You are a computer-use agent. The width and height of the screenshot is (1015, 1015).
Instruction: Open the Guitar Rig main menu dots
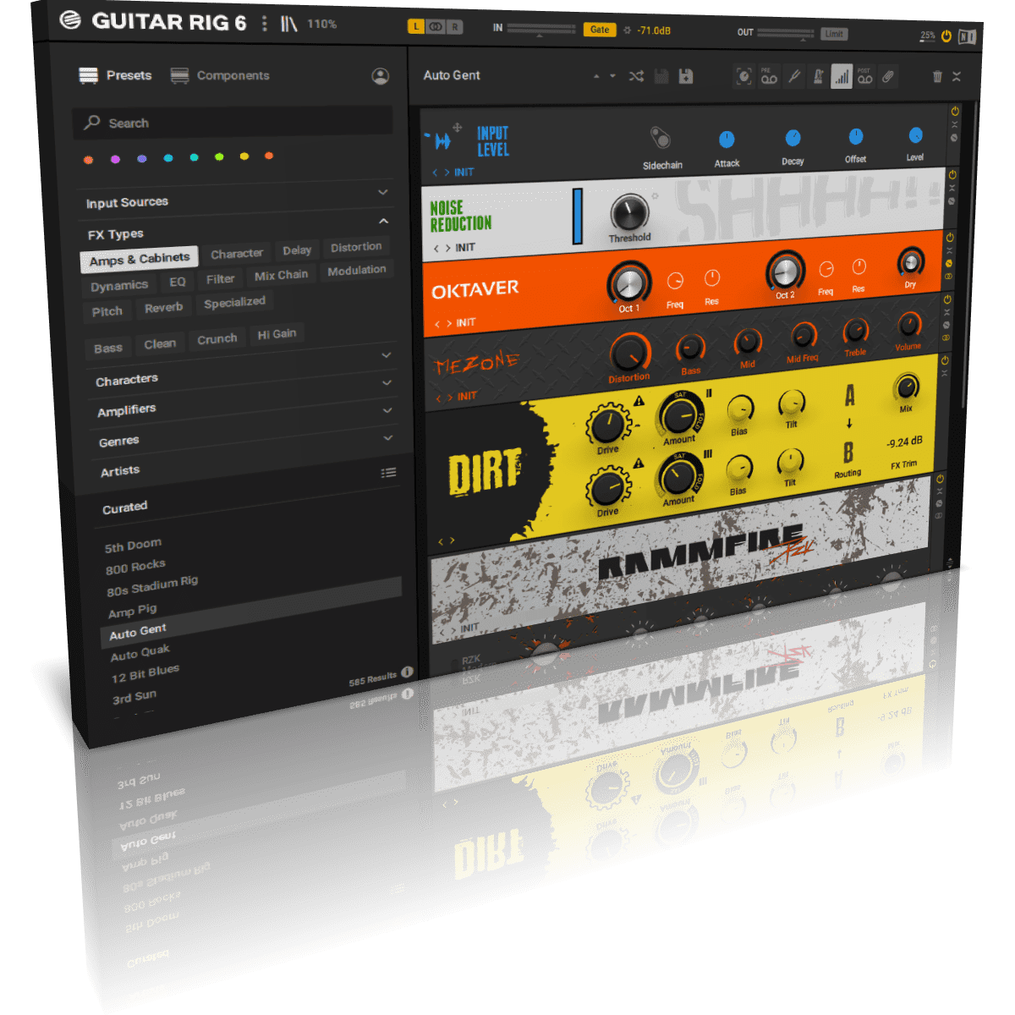click(x=265, y=24)
